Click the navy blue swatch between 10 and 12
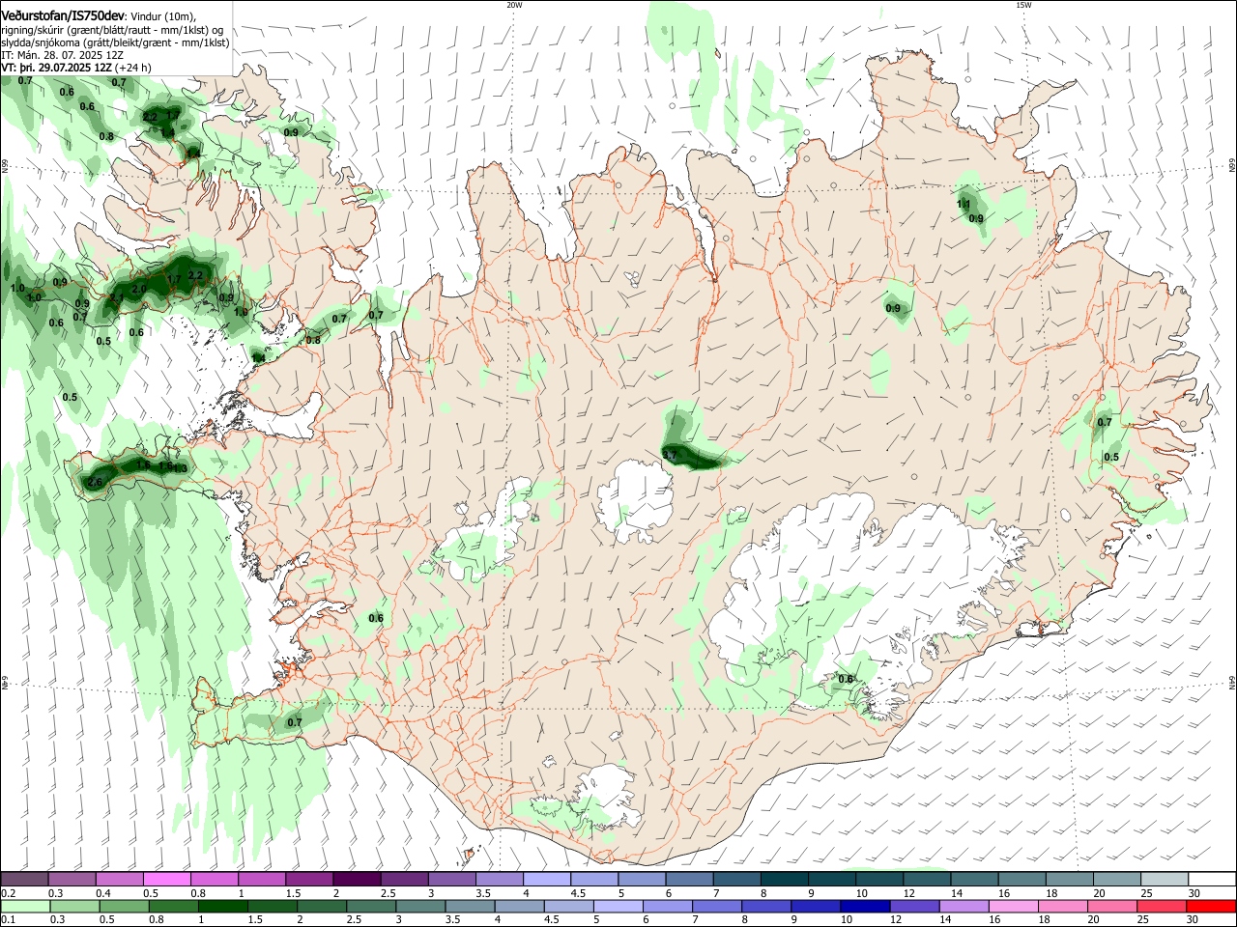The height and width of the screenshot is (927, 1237). 866,906
